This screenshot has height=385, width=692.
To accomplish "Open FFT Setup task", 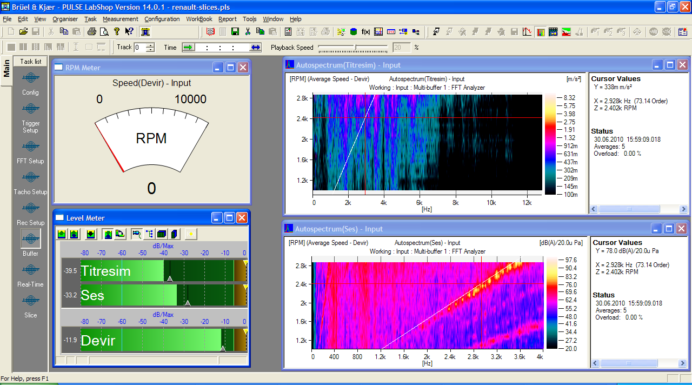I will (x=31, y=147).
